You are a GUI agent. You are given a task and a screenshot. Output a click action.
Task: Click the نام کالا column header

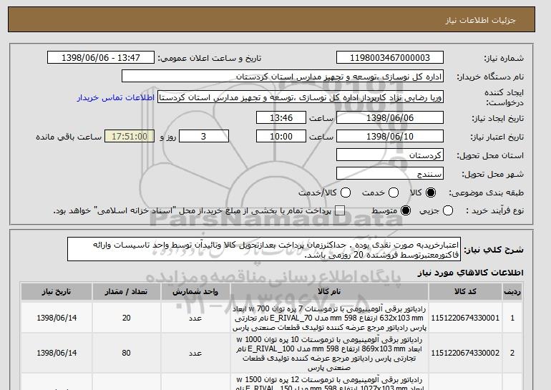[329, 292]
